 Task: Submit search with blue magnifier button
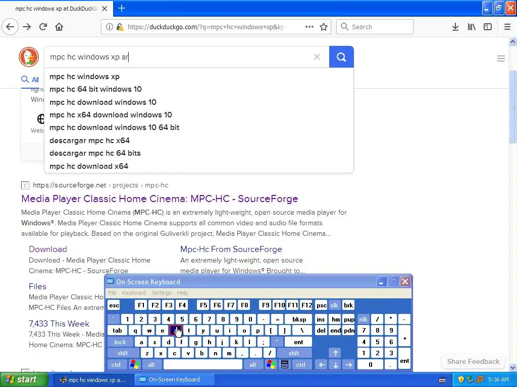click(x=341, y=57)
